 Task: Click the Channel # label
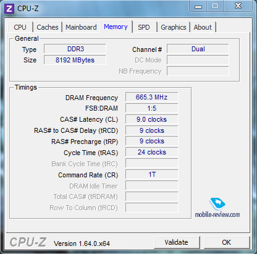point(147,49)
